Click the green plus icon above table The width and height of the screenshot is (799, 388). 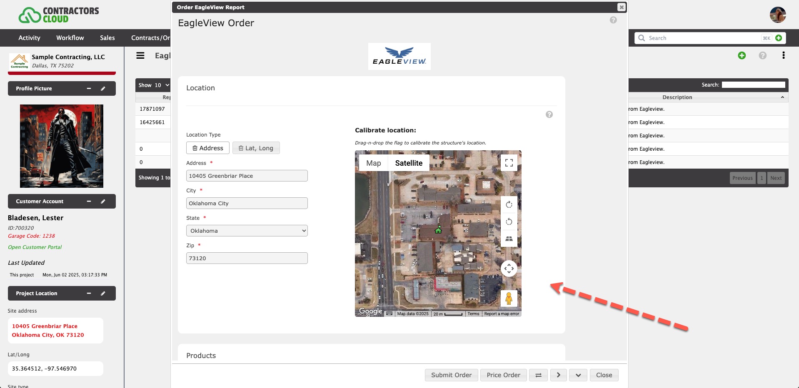click(x=742, y=55)
